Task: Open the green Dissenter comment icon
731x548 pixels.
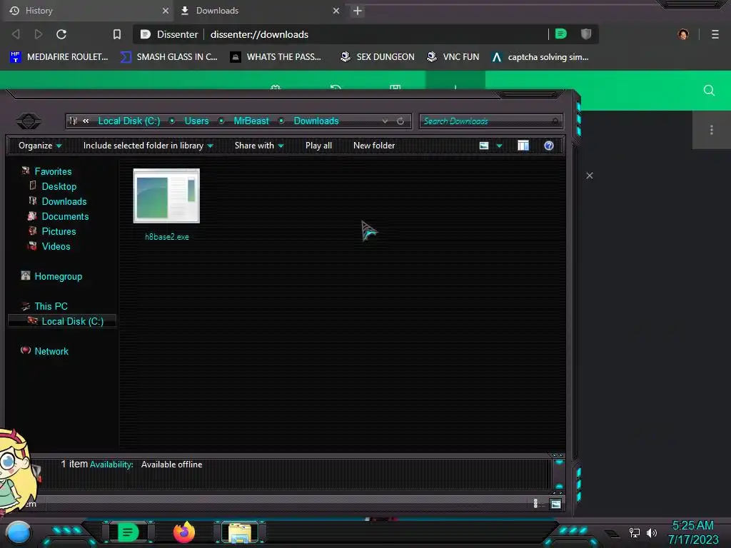Action: 561,34
